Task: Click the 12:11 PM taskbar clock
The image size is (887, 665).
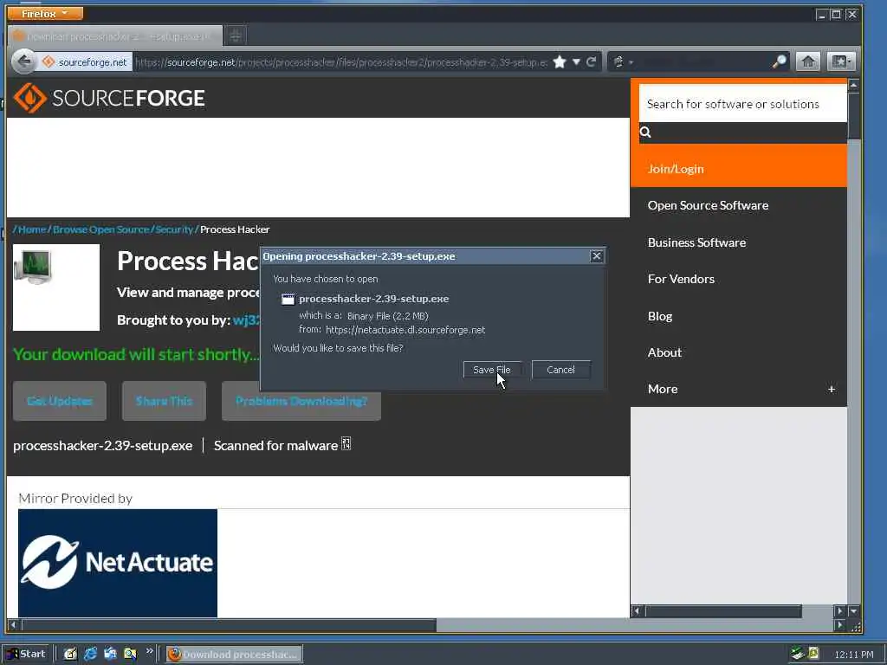Action: (854, 655)
